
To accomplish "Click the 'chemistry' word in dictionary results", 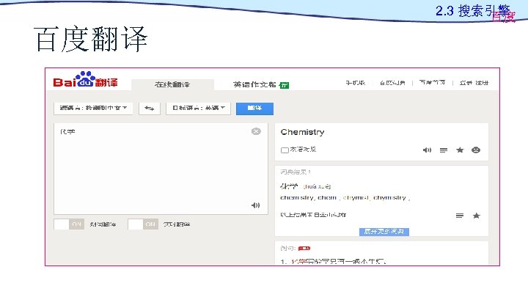I will [297, 198].
